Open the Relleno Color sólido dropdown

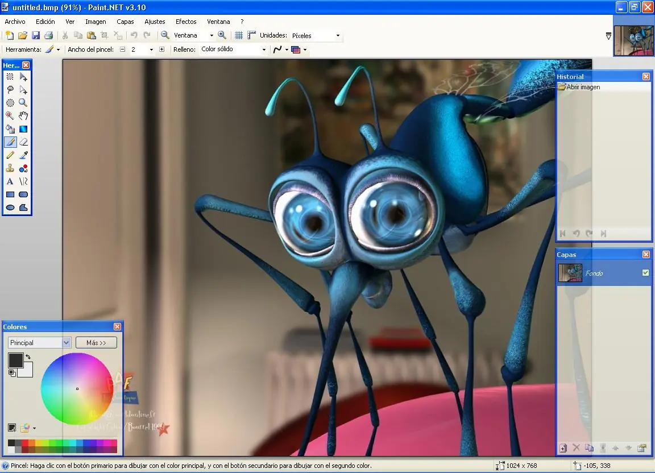point(264,49)
